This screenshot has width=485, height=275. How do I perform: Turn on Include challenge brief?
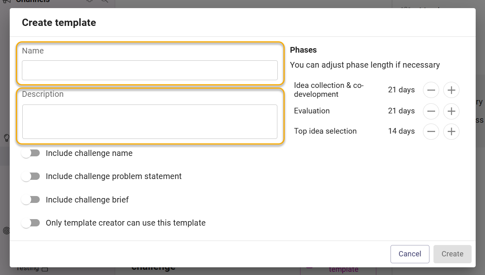(31, 200)
